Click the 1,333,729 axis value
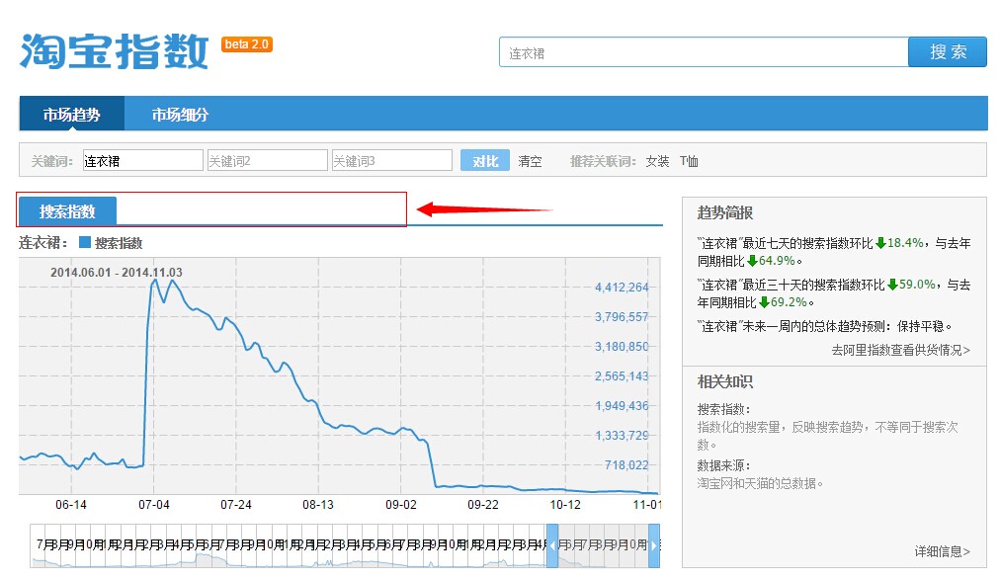 (x=622, y=436)
